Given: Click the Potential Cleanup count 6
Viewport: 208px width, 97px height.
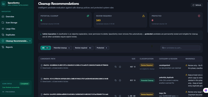Looking at the screenshot, I should 41,20.
